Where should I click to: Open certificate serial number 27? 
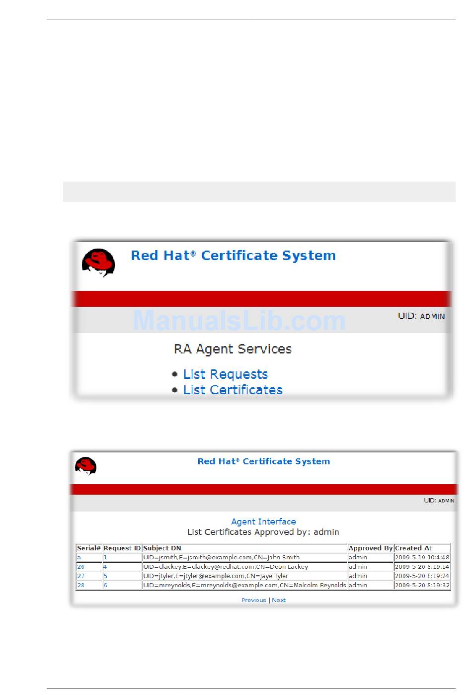tap(80, 576)
